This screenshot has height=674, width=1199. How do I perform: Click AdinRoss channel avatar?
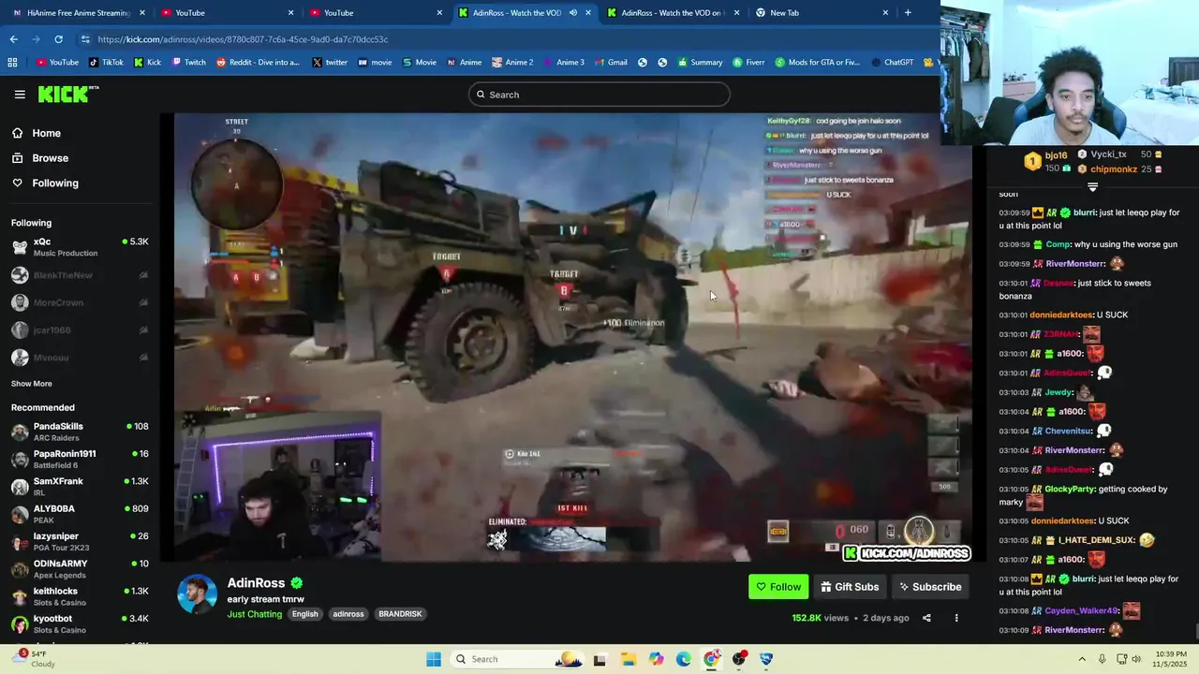click(x=197, y=594)
